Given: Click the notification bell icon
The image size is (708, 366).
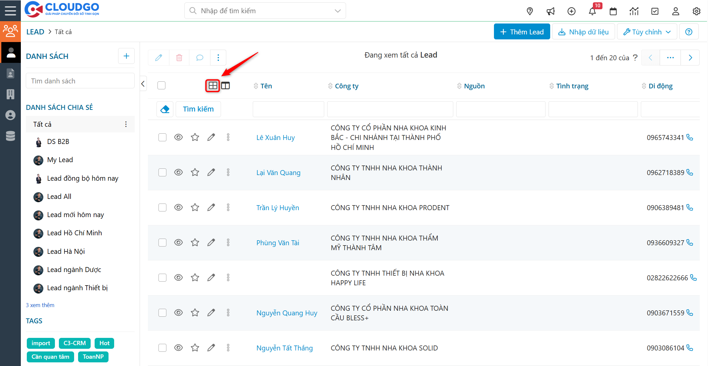Looking at the screenshot, I should click(592, 11).
